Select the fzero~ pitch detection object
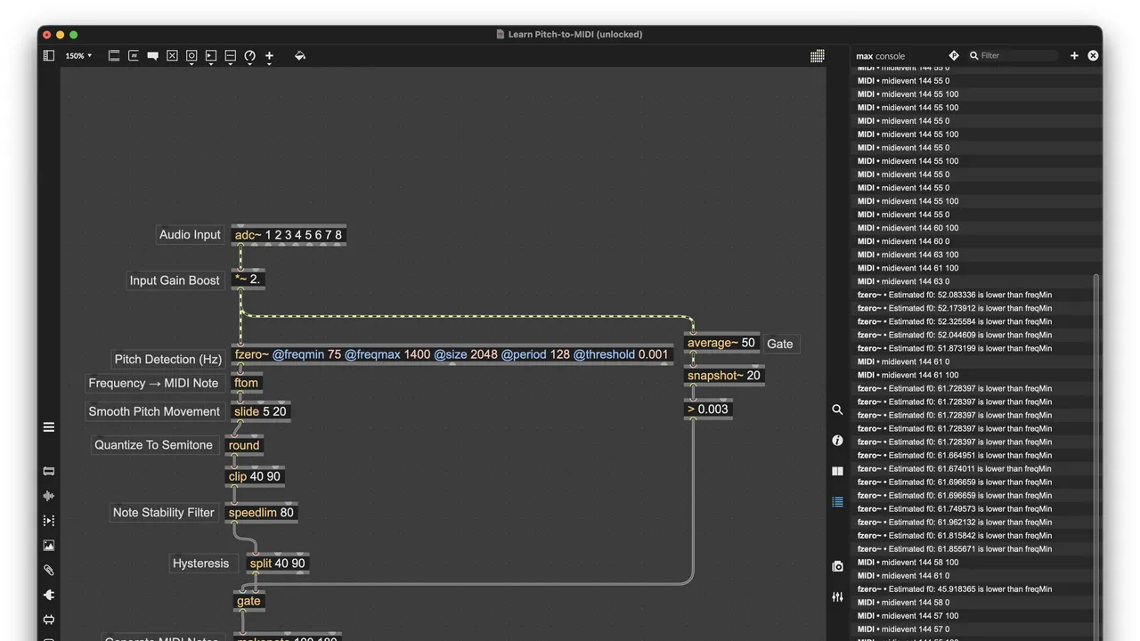 click(x=451, y=354)
